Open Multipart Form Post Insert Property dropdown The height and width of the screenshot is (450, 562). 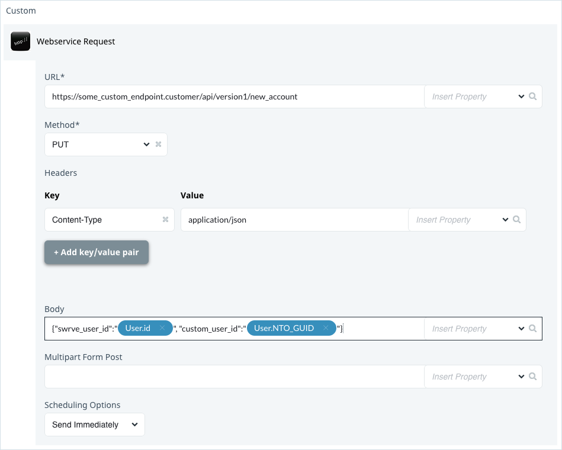(521, 376)
